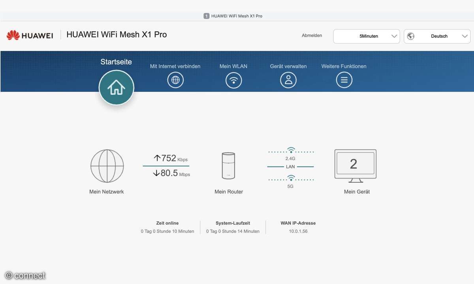Screen dimensions: 474x284
Task: Click the Startseite home icon
Action: [117, 88]
